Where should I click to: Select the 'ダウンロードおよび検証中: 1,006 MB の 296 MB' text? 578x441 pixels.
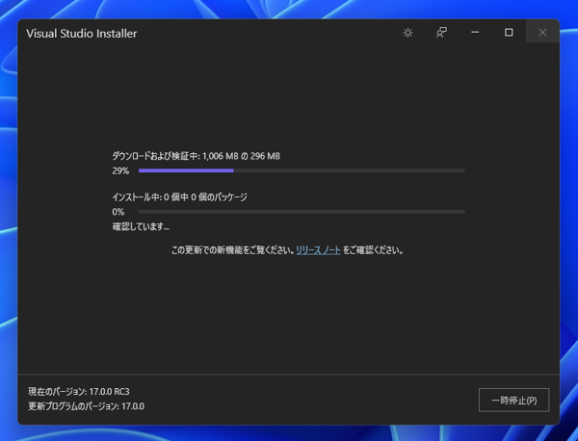[197, 156]
